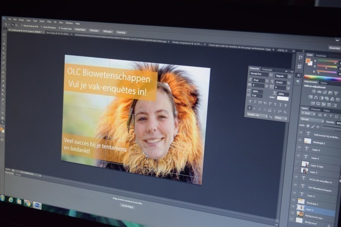Hide the Background copy layer
The image size is (341, 227).
click(x=292, y=213)
